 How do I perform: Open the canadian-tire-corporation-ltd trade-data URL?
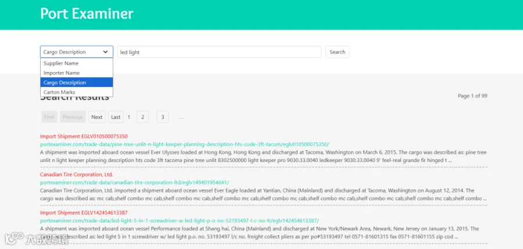134,183
